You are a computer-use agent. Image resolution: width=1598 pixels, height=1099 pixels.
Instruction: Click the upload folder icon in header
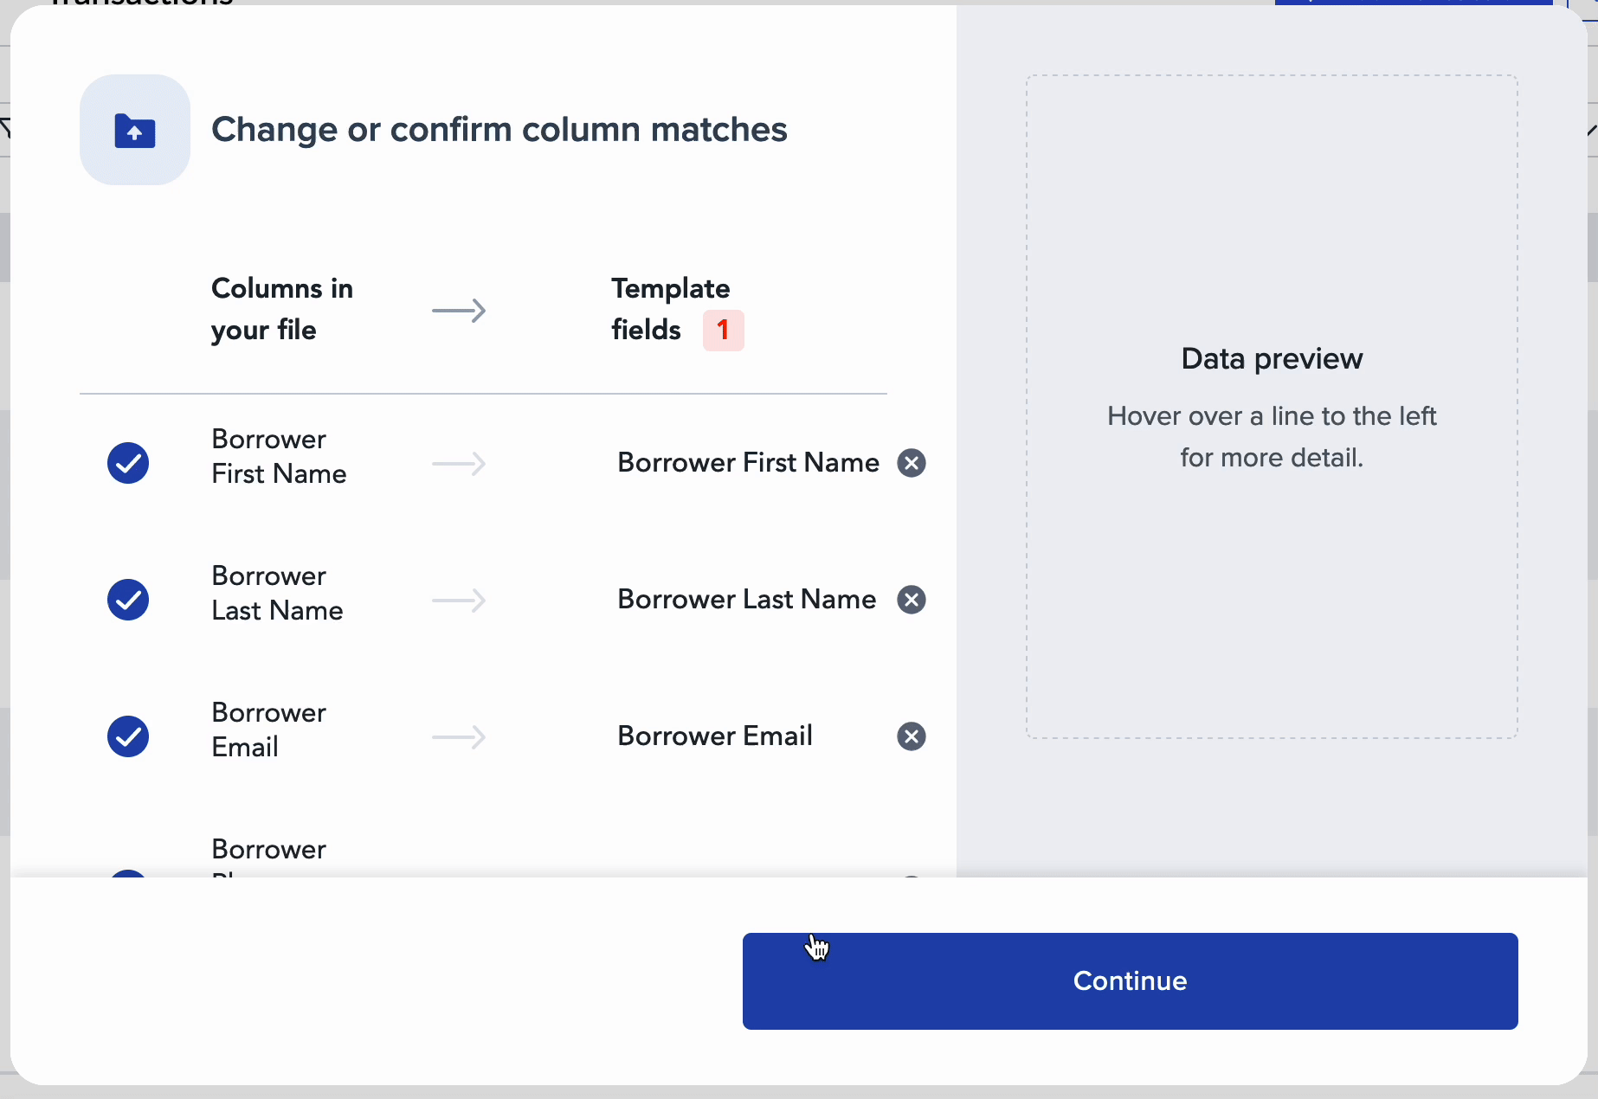pyautogui.click(x=135, y=130)
